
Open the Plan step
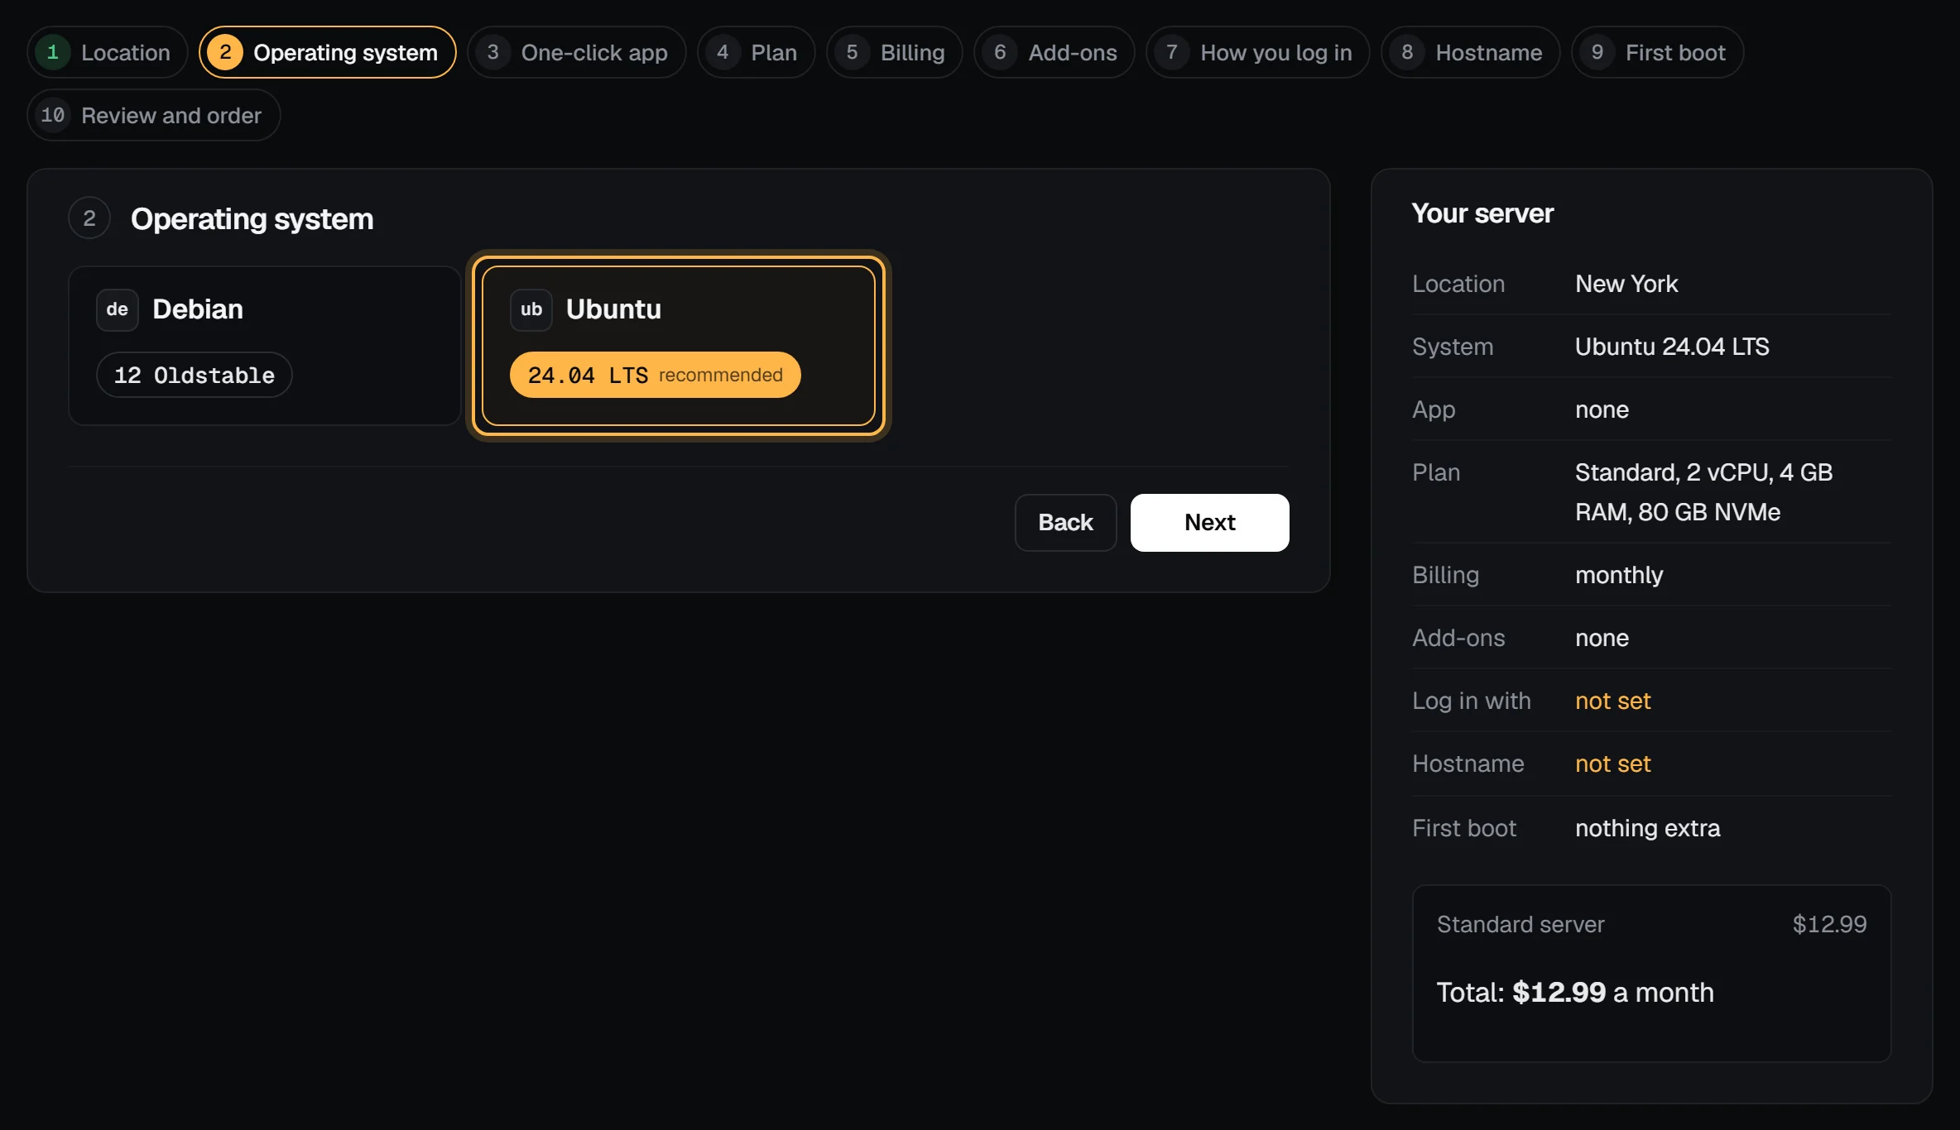(756, 52)
